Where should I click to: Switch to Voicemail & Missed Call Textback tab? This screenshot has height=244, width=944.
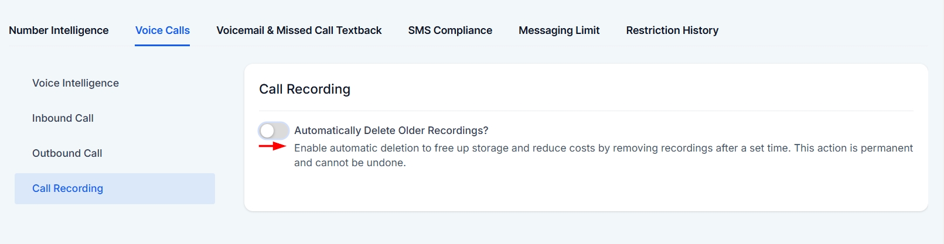299,30
